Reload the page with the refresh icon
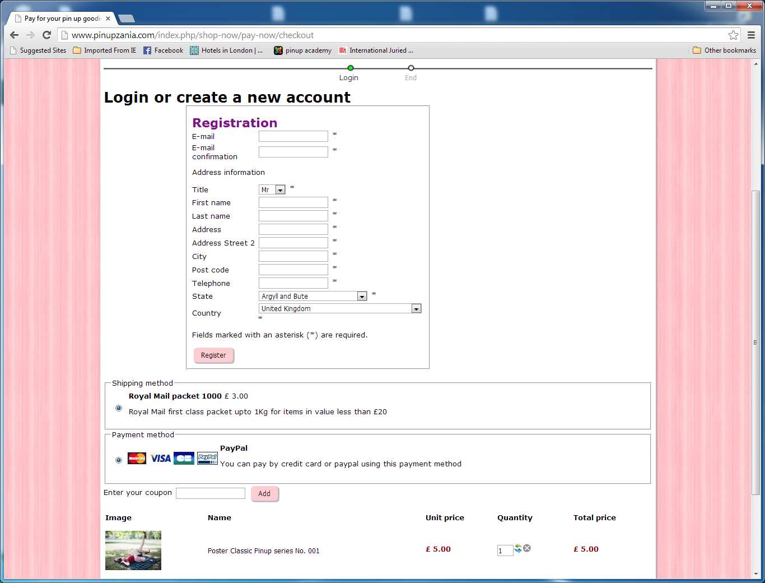765x583 pixels. click(x=47, y=35)
